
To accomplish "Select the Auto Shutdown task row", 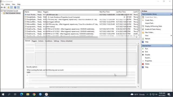I will (x=81, y=15).
